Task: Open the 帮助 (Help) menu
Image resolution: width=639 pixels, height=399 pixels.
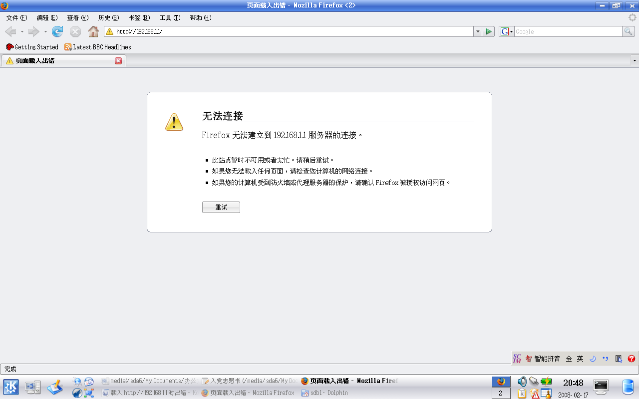Action: pos(201,17)
